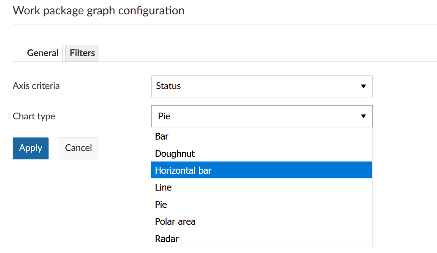Viewport: 437px width, 253px height.
Task: Open the Filters tab
Action: (x=82, y=53)
